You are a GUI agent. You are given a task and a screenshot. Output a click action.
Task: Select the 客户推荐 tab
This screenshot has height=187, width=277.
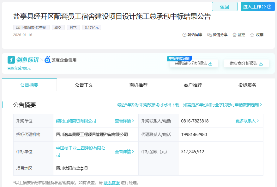pos(193,85)
